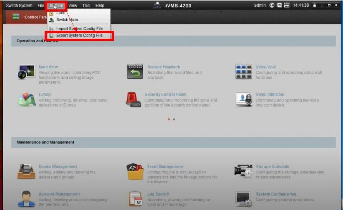The height and width of the screenshot is (210, 343).
Task: Click the Account Management link
Action: pyautogui.click(x=59, y=194)
